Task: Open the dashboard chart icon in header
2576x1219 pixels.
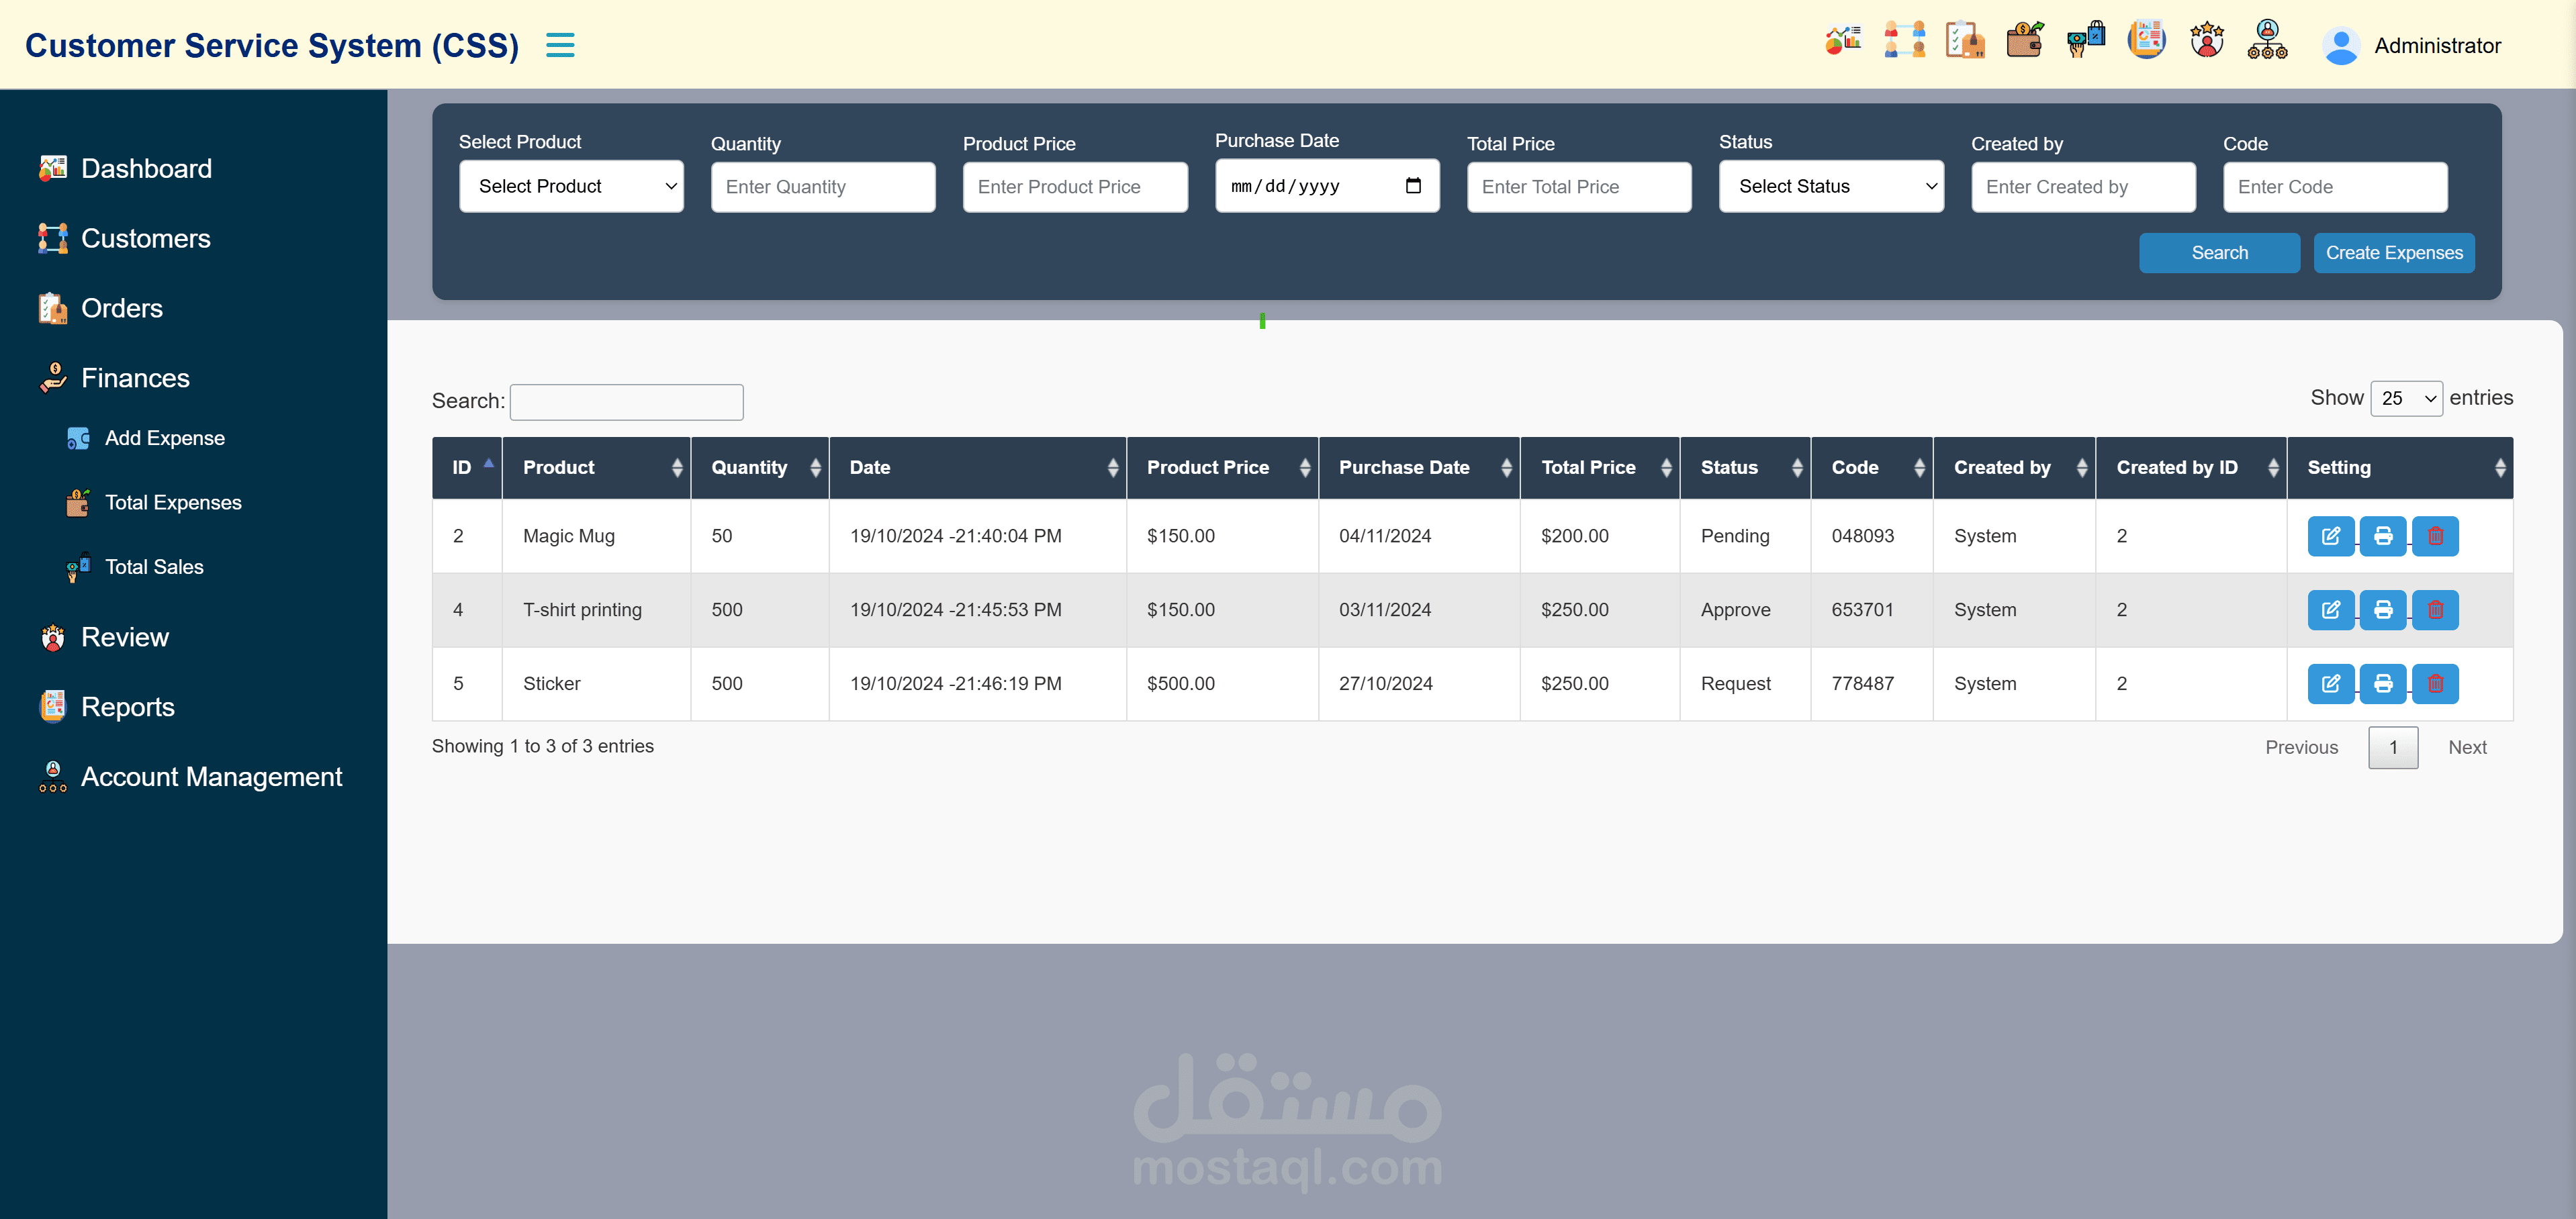Action: [1843, 41]
